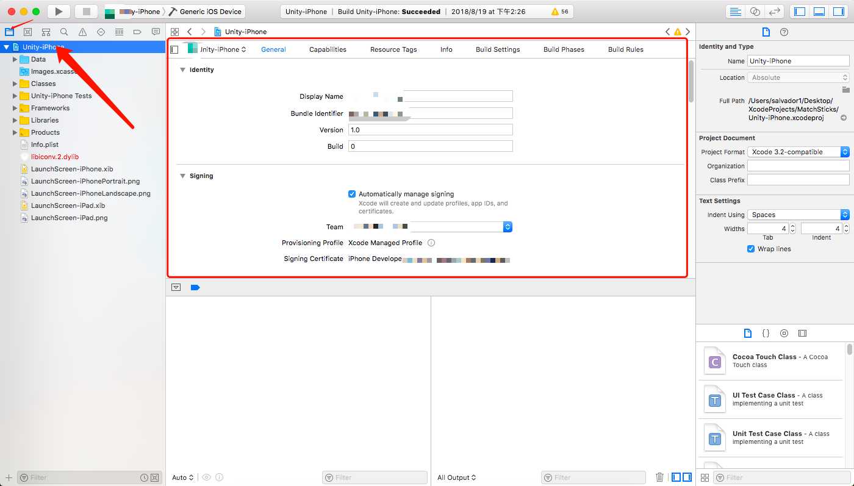Show the Object library
The image size is (854, 486).
click(x=784, y=334)
